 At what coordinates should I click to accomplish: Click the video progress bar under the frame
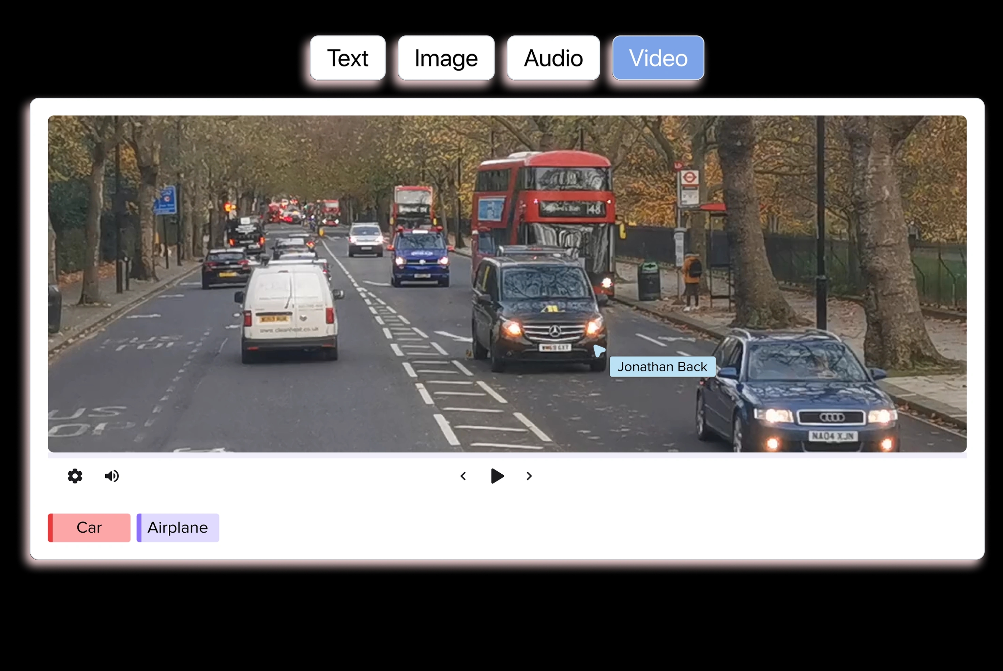pyautogui.click(x=507, y=455)
